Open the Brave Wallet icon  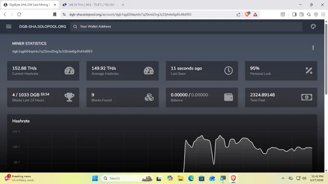pyautogui.click(x=301, y=14)
